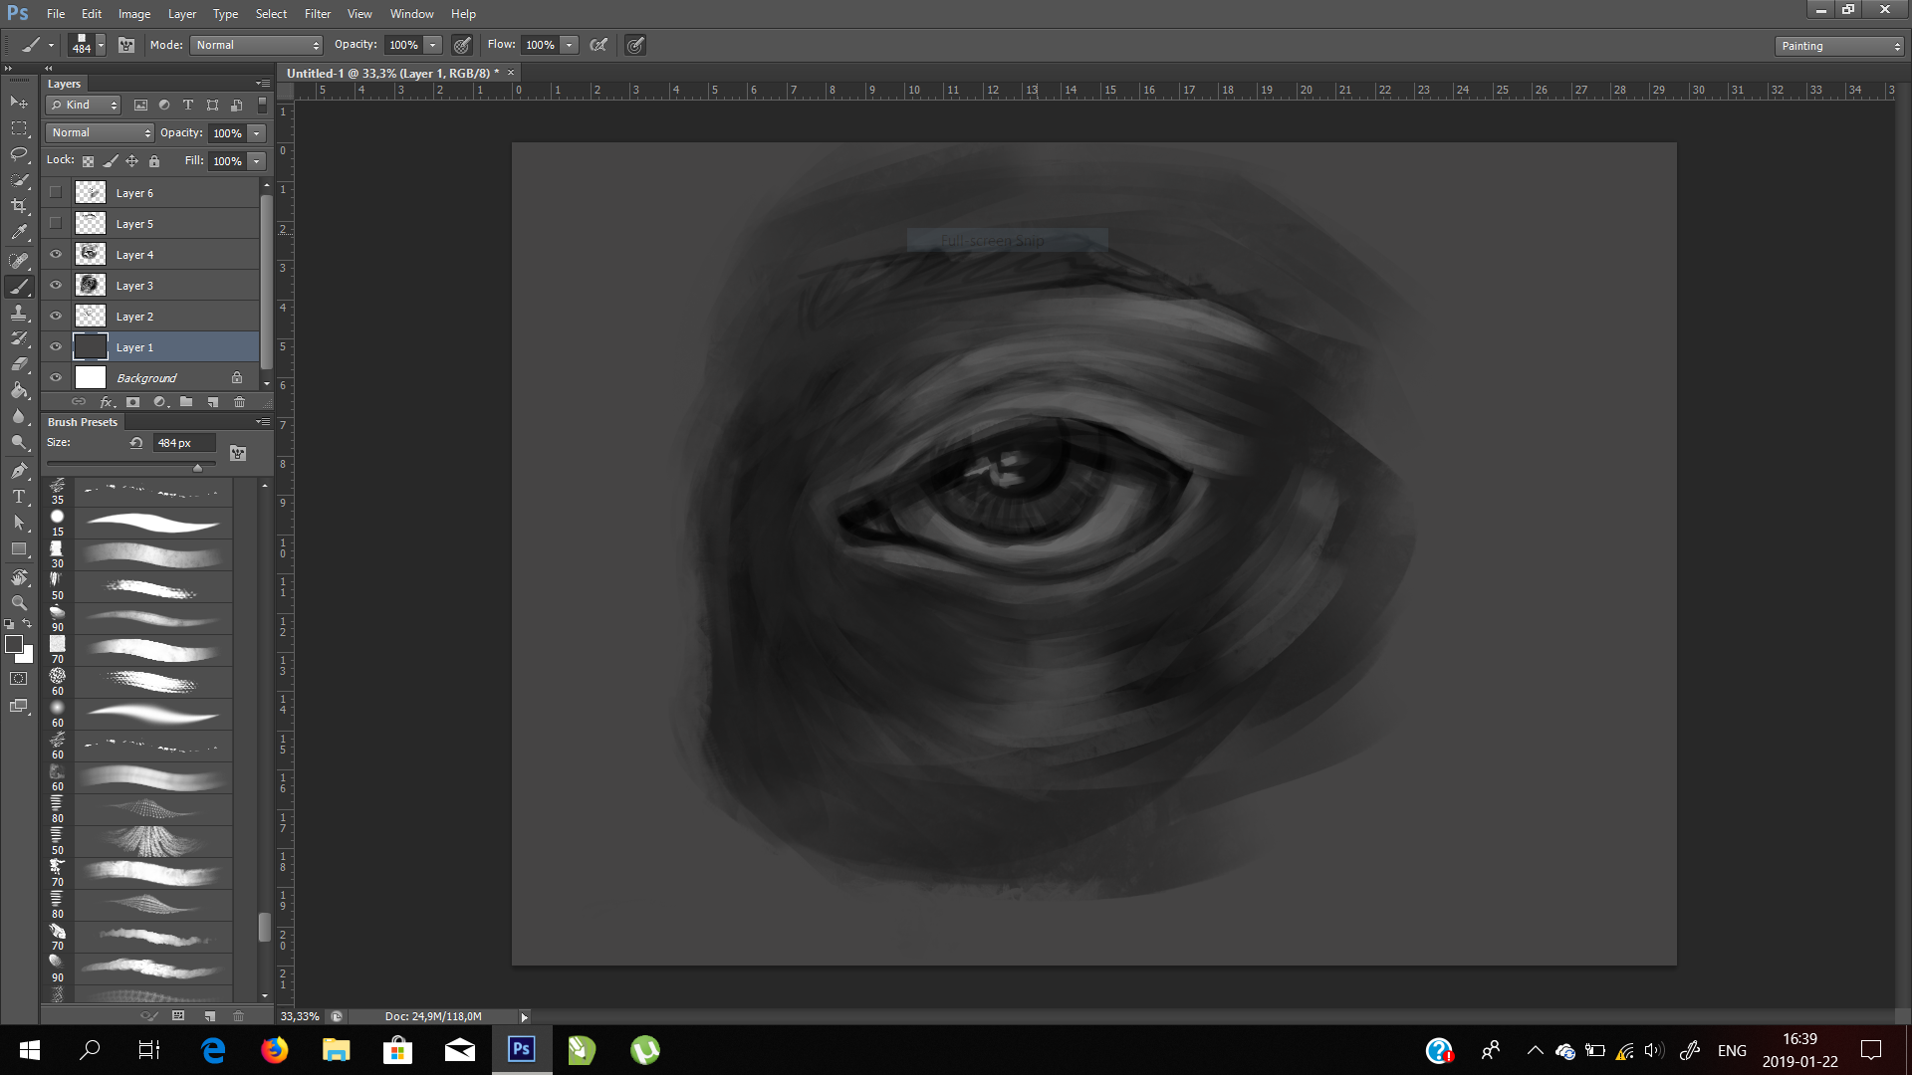
Task: Click the foreground color swatch
Action: click(x=14, y=644)
